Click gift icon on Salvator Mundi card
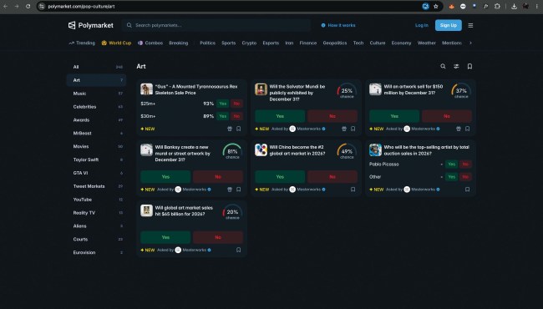 (344, 129)
